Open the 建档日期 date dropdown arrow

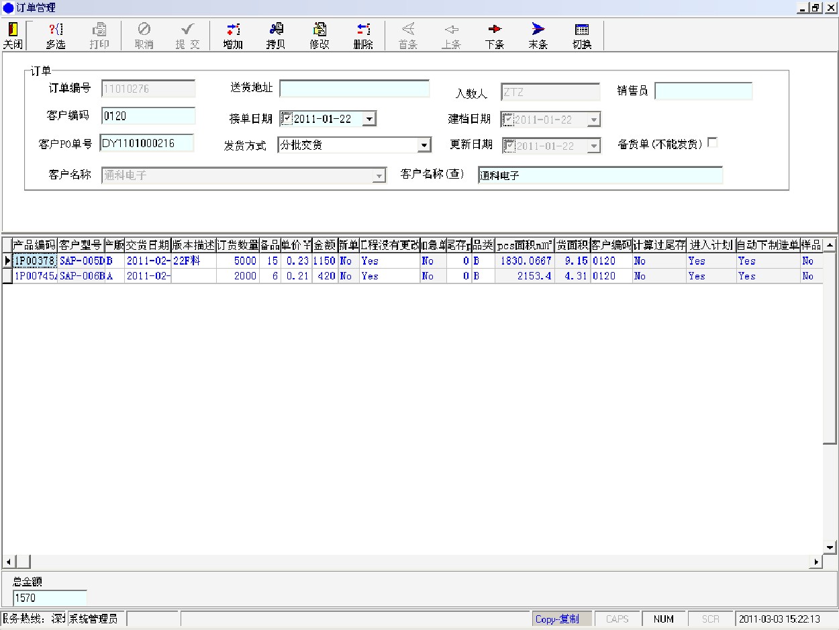click(593, 120)
